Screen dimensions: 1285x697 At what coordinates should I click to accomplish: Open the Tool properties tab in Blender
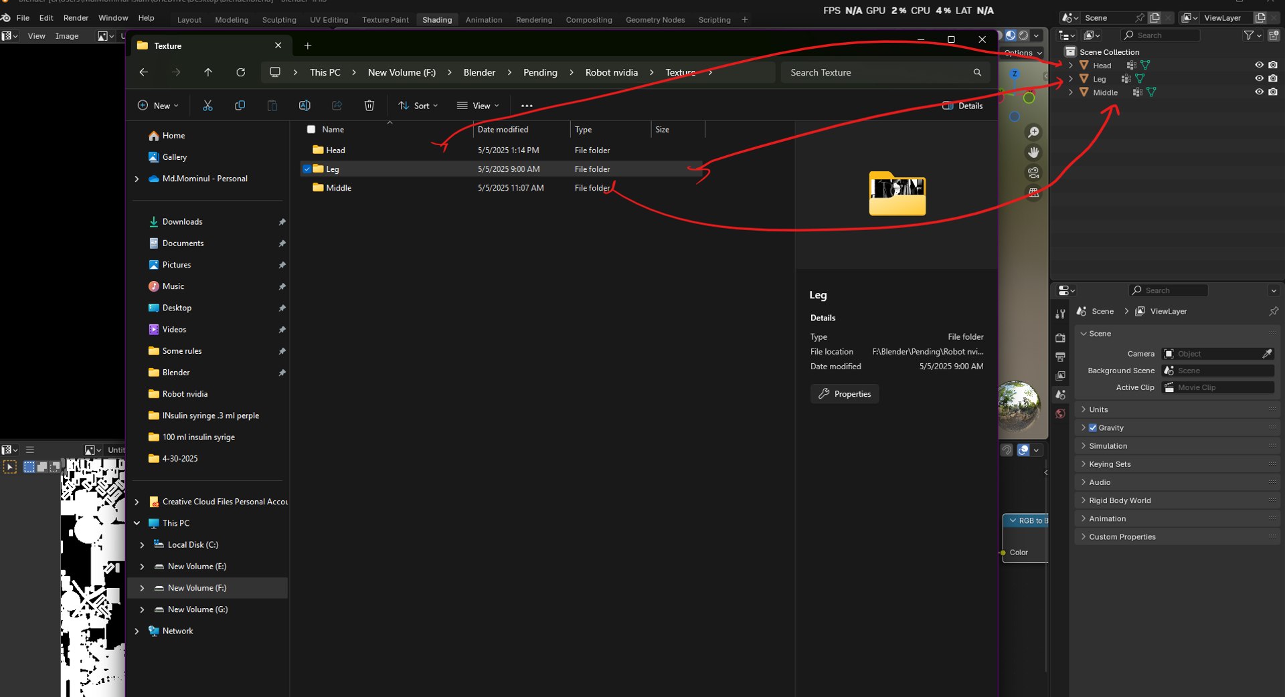[x=1060, y=314]
